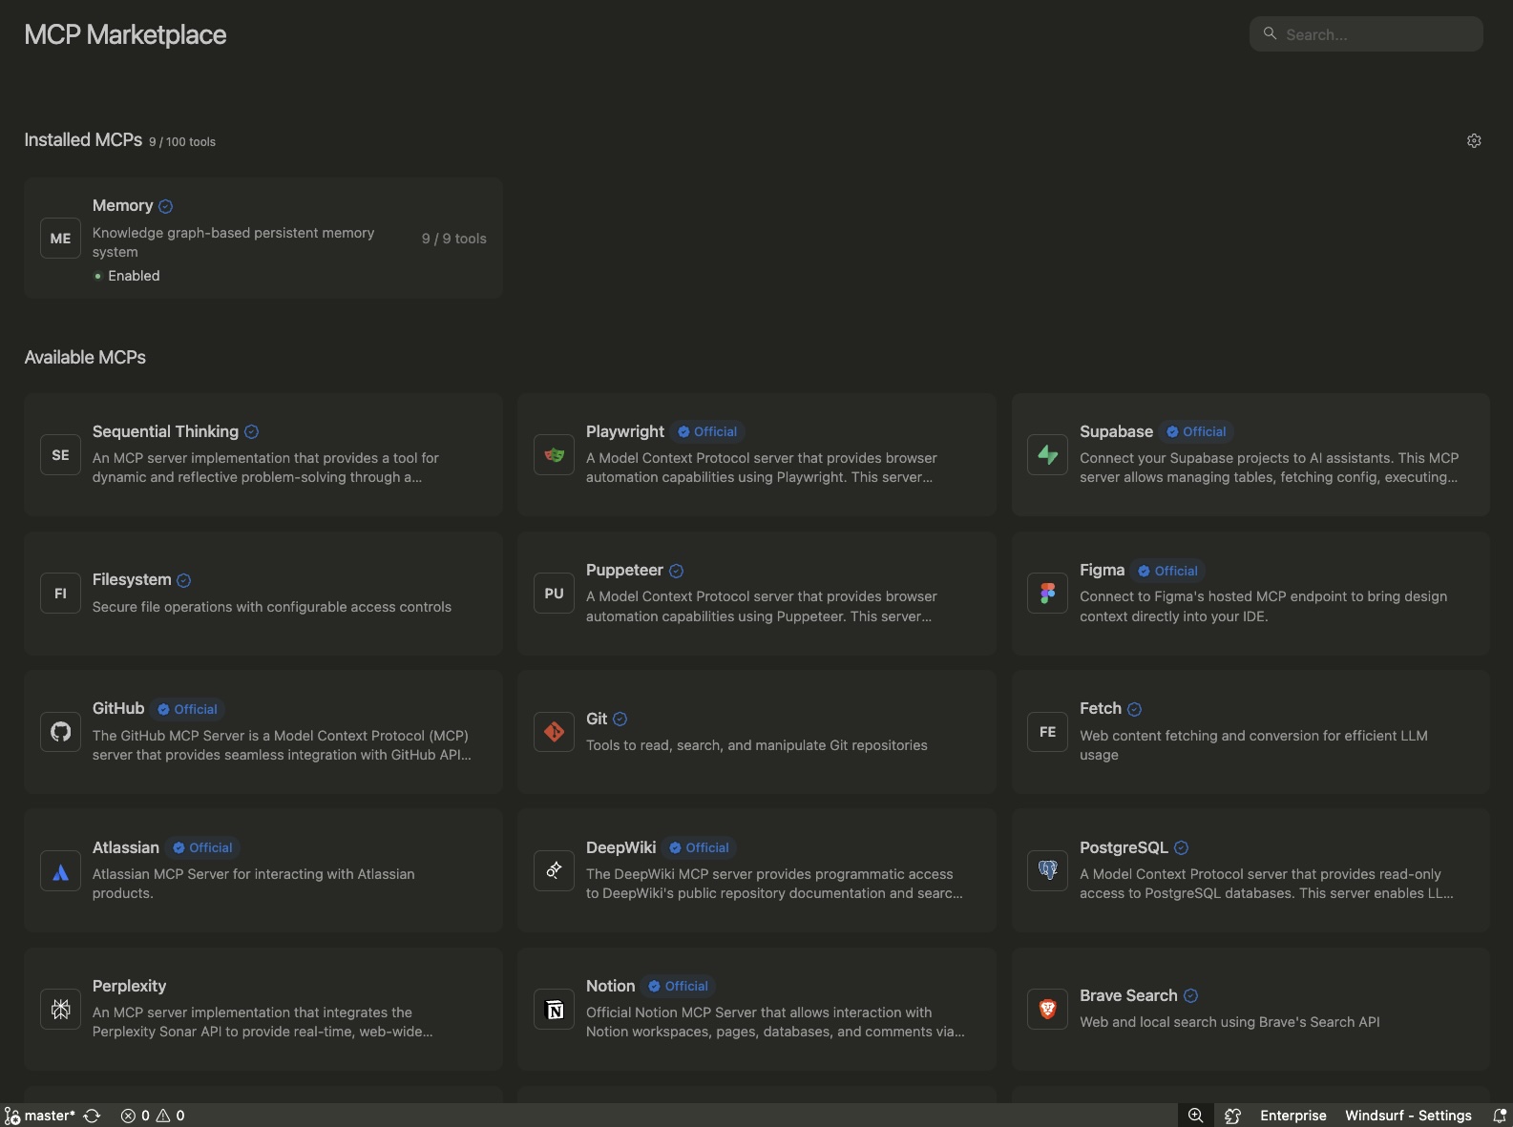Click the Official badge on Figma
Screen dimensions: 1513x1127
[1167, 571]
